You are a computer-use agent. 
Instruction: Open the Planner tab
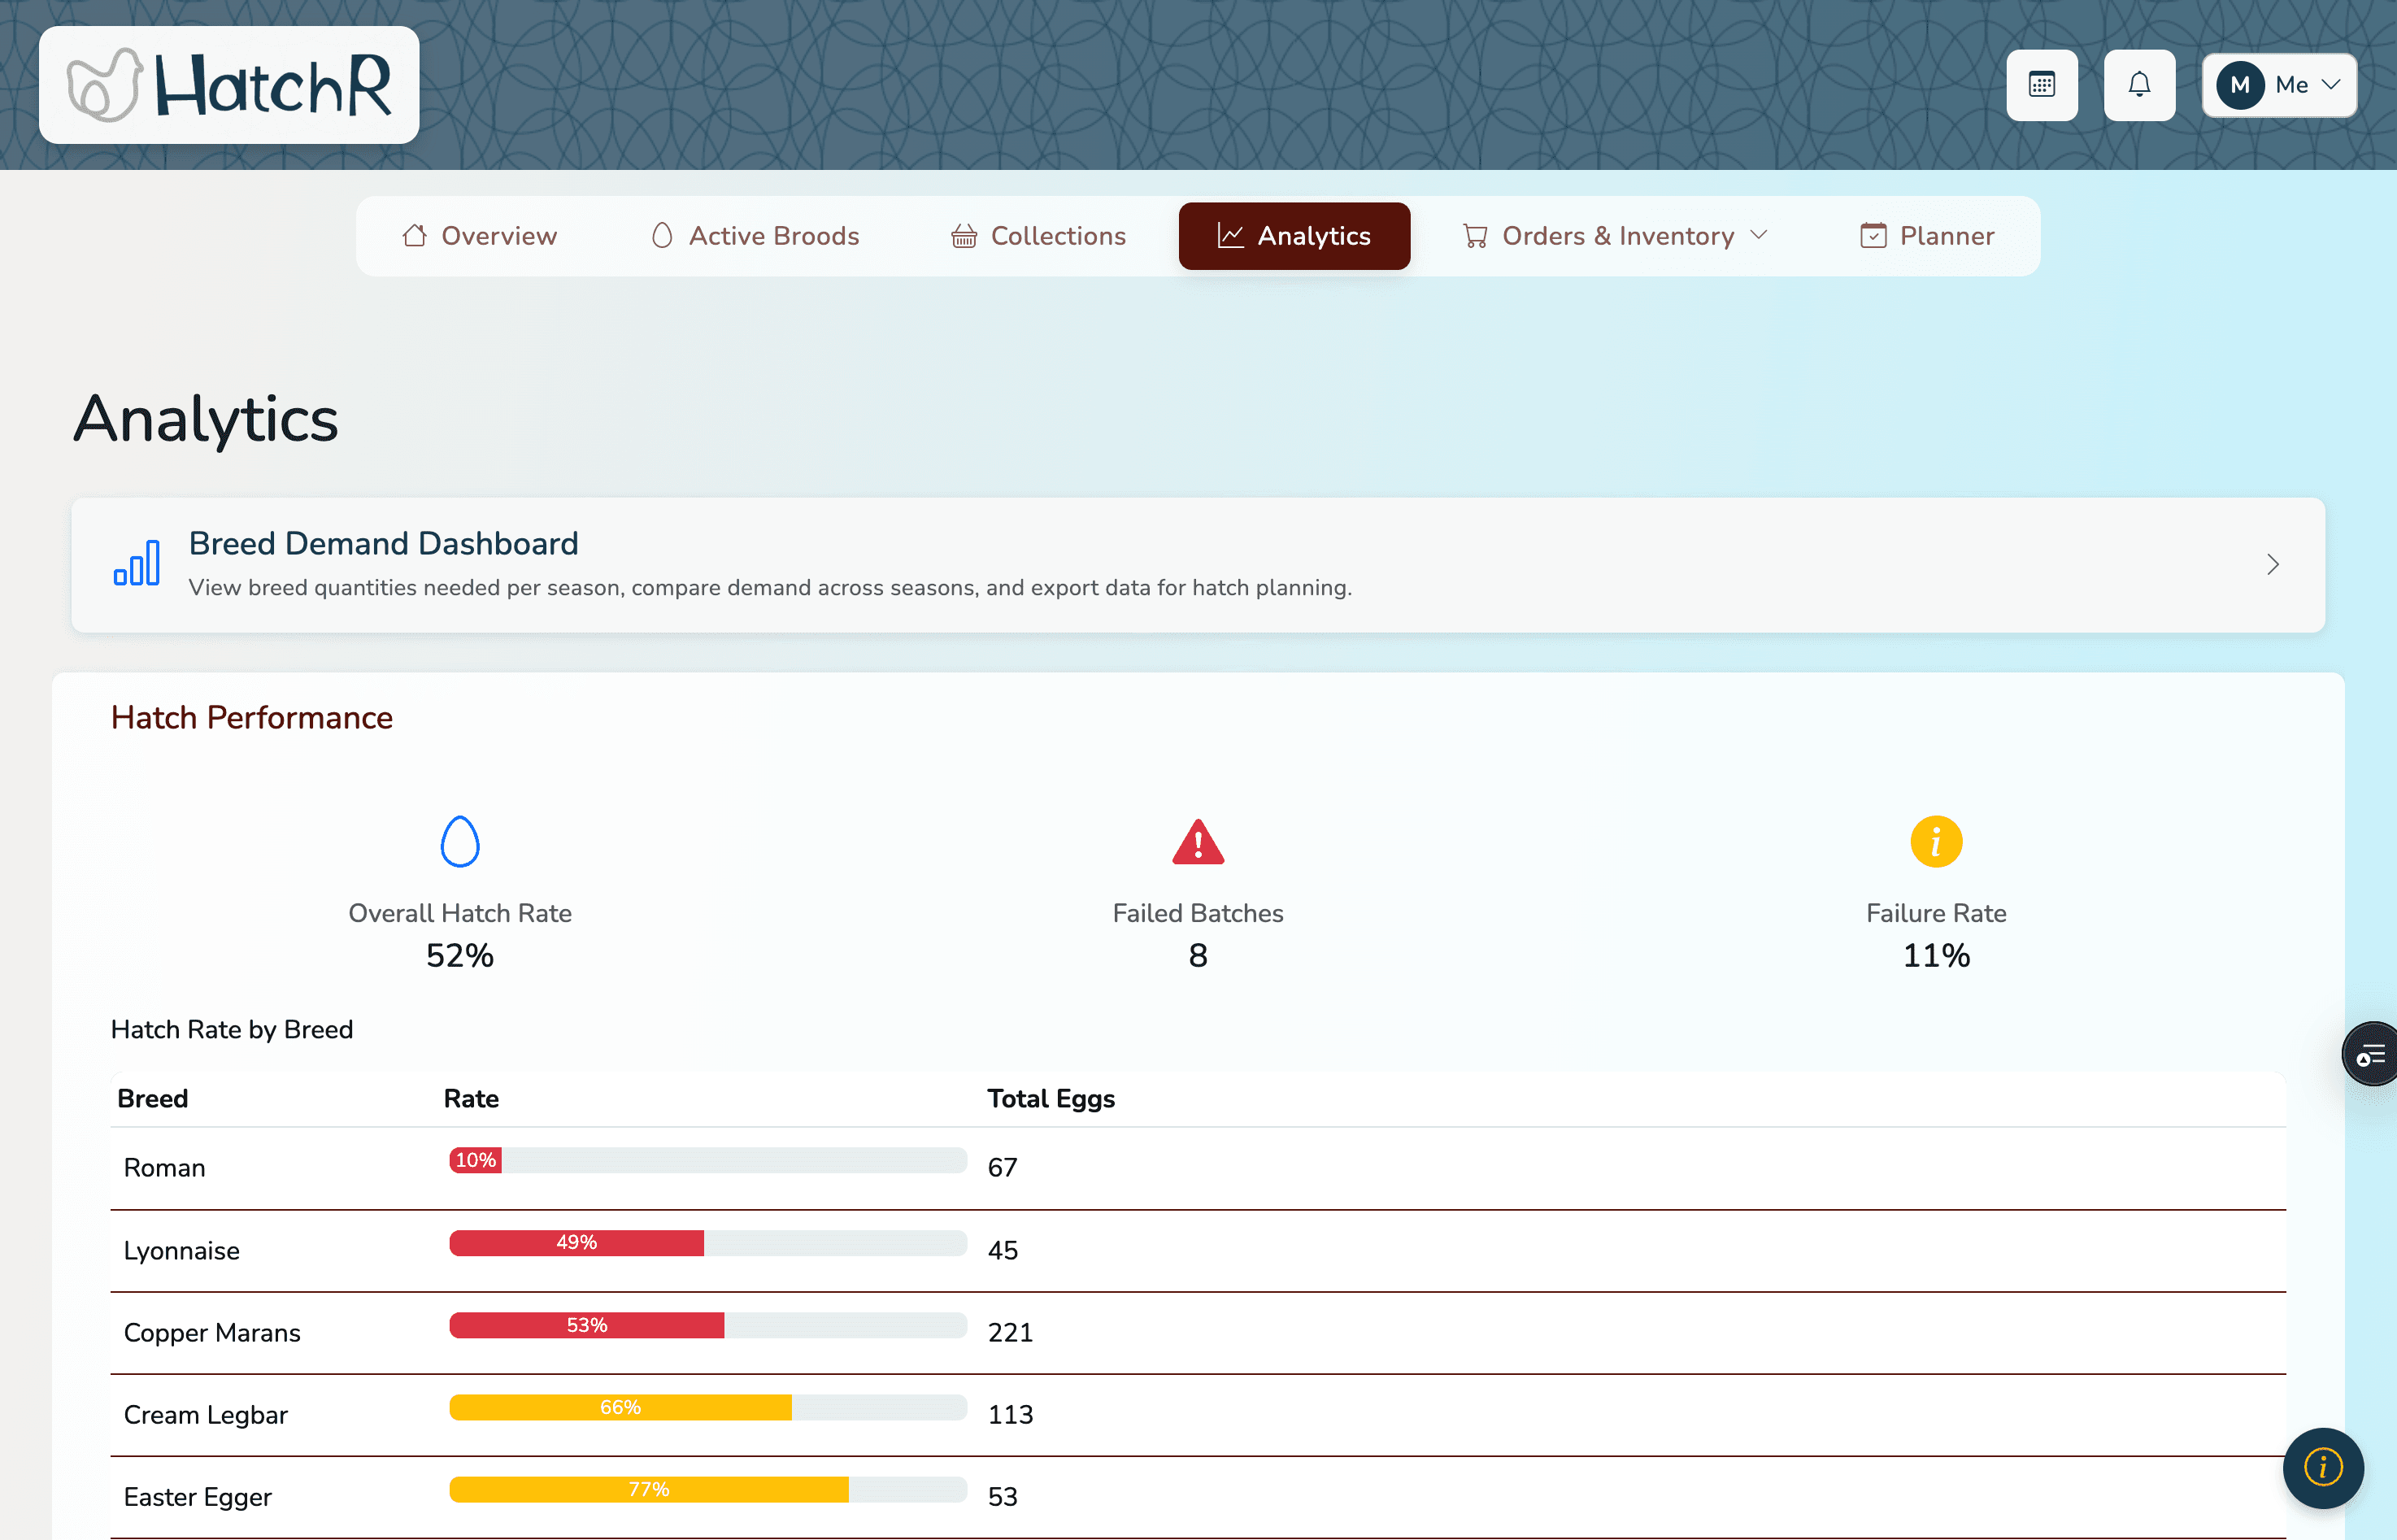pos(1926,236)
